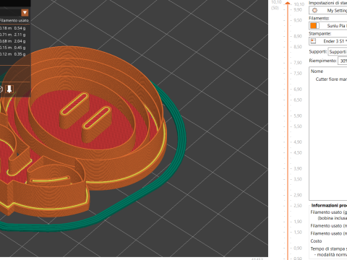Open the Riempimento 30% infill dropdown
This screenshot has width=347, height=260.
pyautogui.click(x=343, y=61)
